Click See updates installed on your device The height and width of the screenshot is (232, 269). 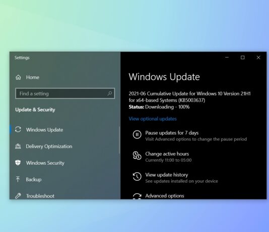[x=181, y=181]
